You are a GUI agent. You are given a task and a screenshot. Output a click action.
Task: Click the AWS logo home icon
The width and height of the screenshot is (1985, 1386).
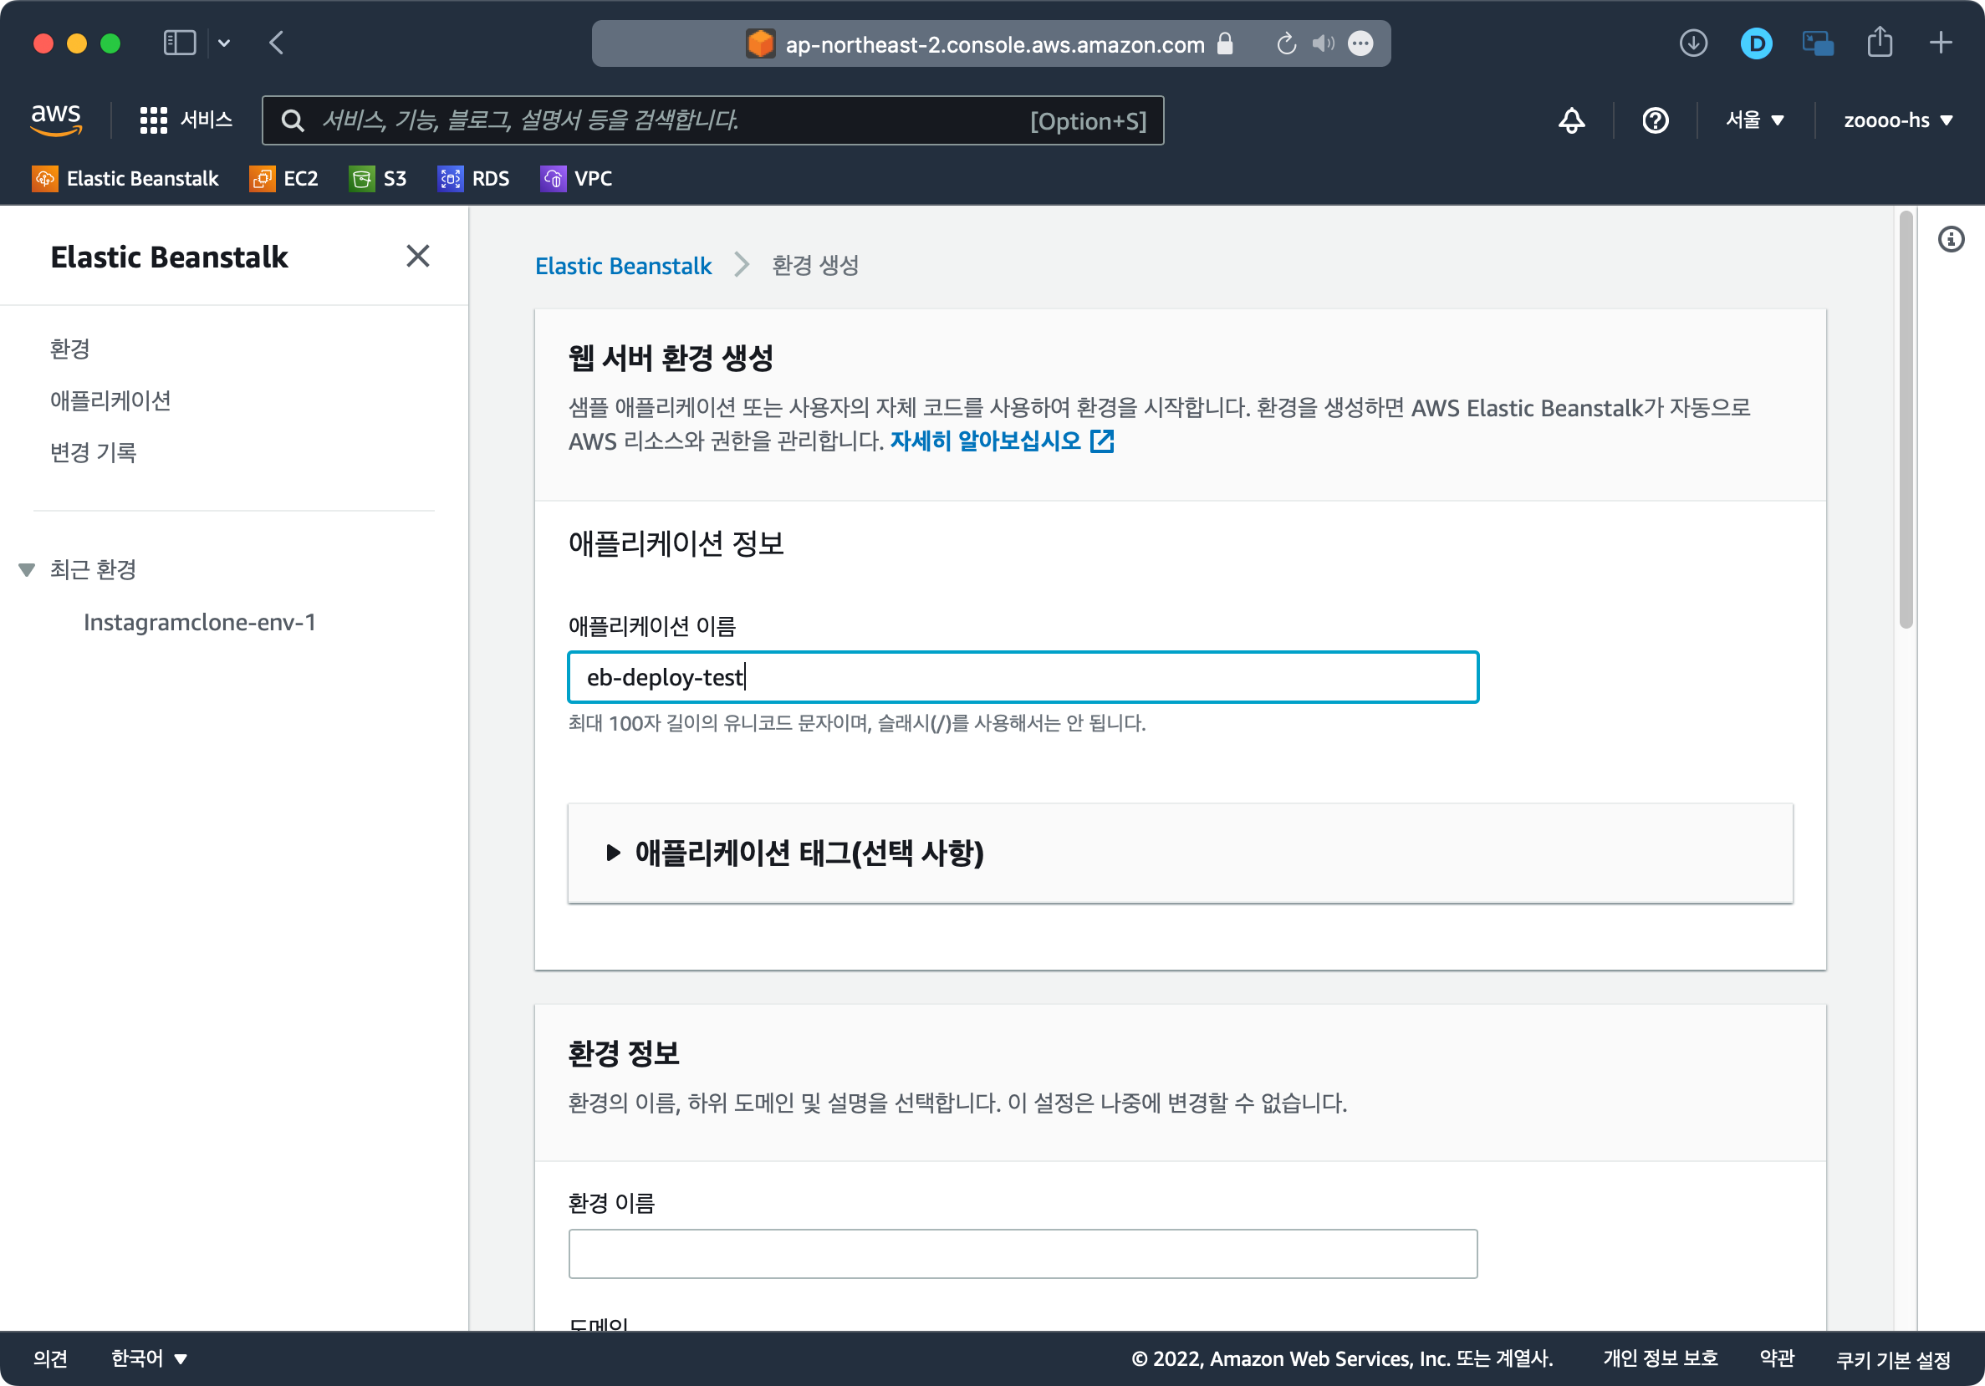point(56,120)
